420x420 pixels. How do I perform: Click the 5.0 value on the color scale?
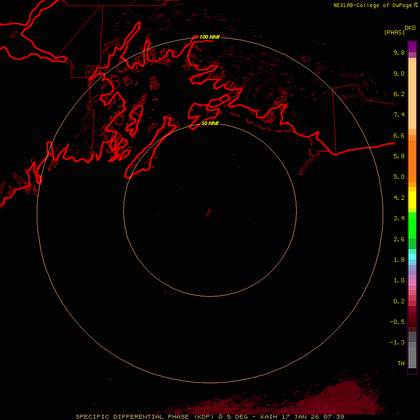click(x=399, y=177)
